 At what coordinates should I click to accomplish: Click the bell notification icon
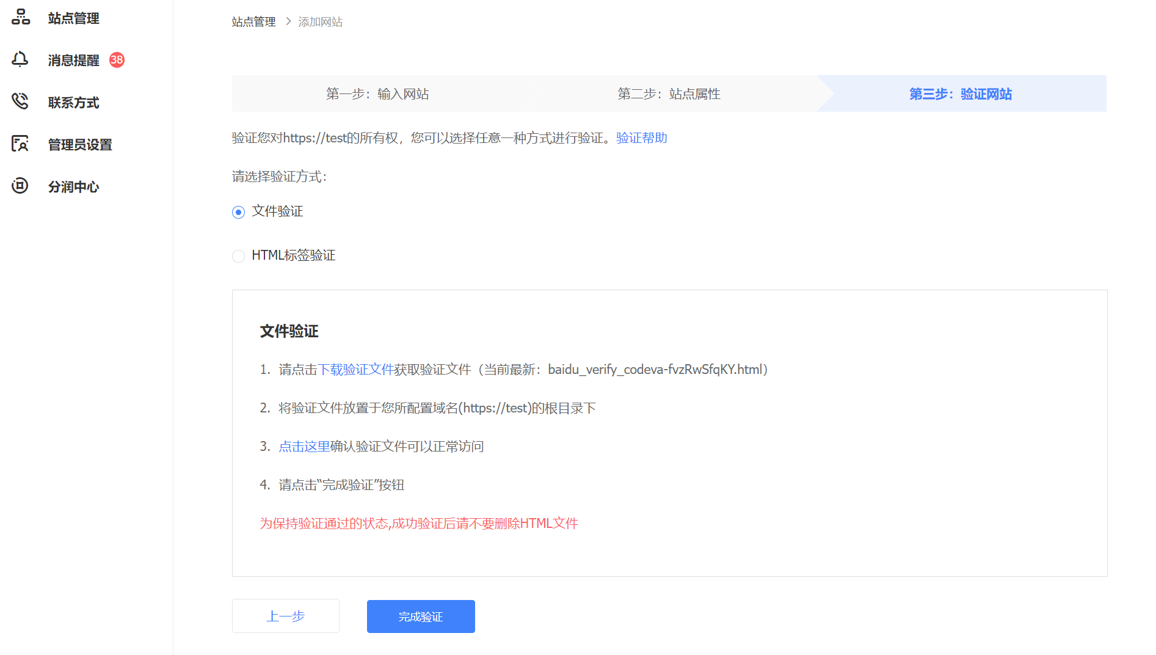[x=20, y=59]
